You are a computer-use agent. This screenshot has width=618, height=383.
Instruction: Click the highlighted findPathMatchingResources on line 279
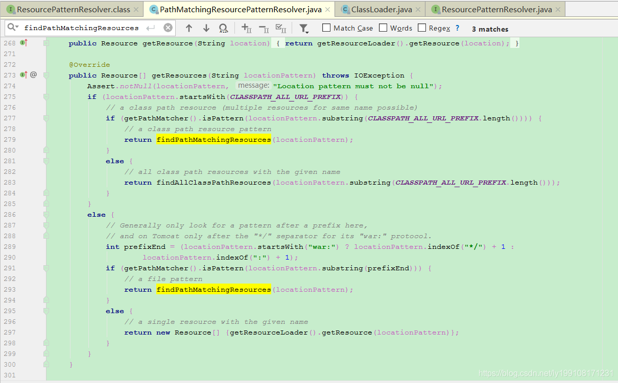(x=213, y=140)
